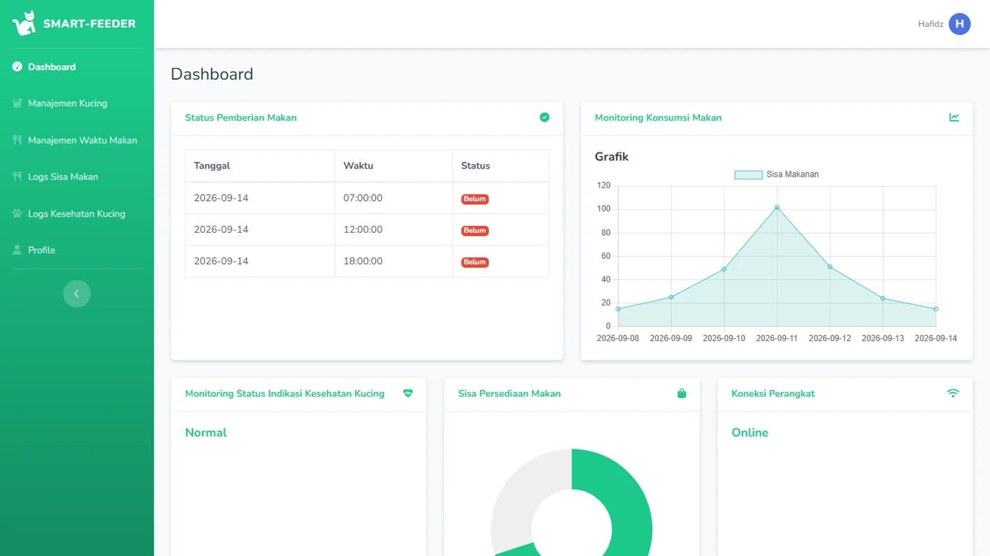Click the Belum badge for 18:00:00
The image size is (990, 556).
point(475,262)
